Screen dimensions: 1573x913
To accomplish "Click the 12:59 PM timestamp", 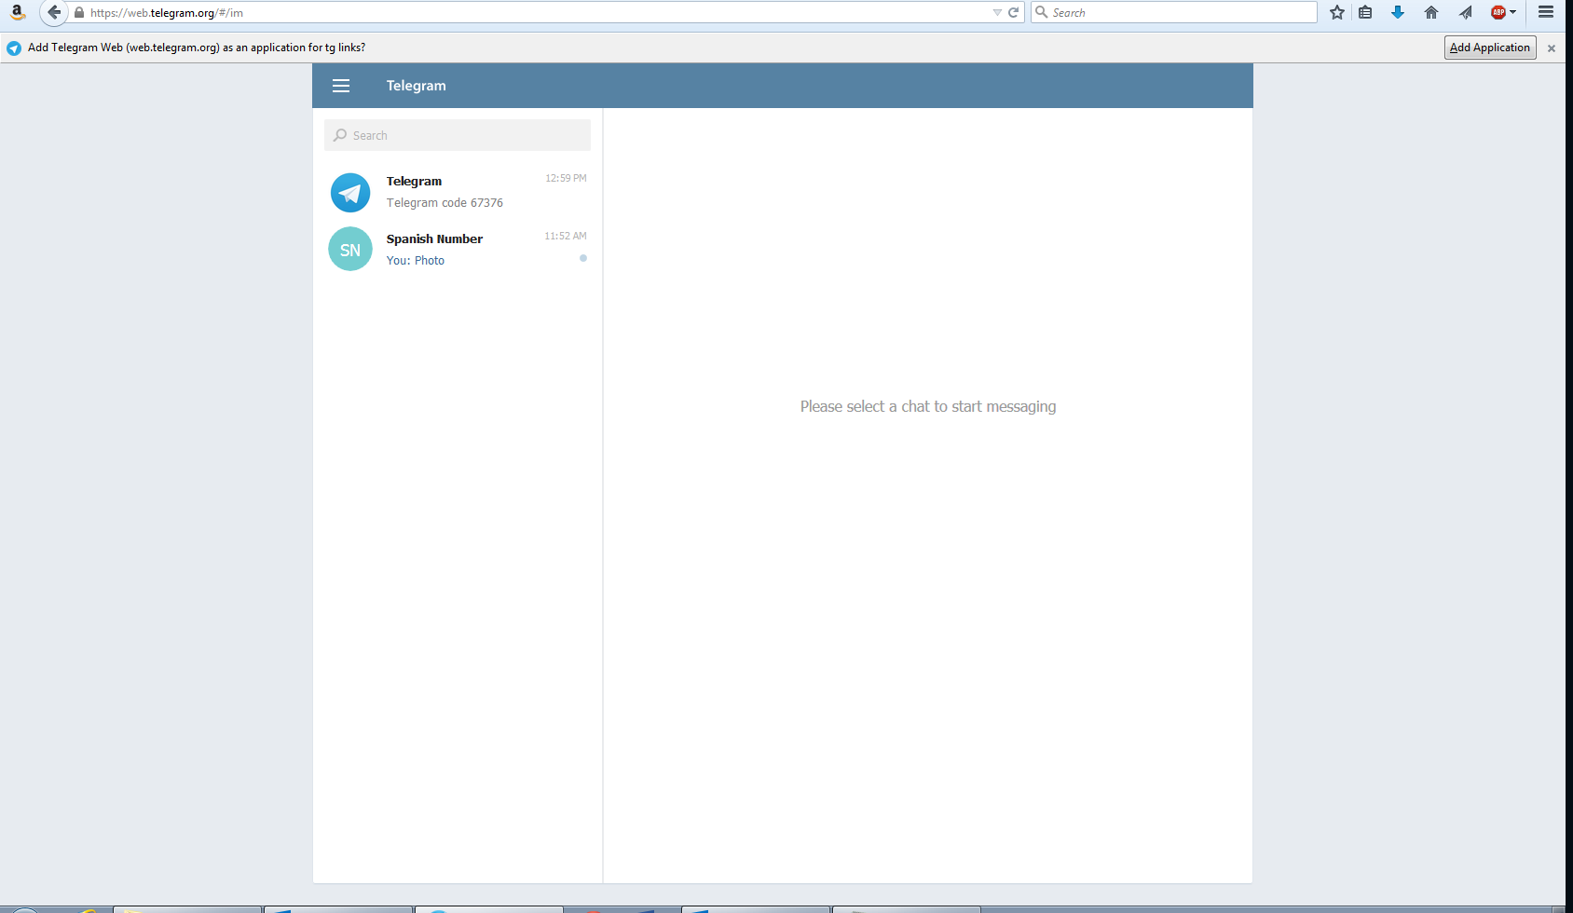I will click(566, 178).
